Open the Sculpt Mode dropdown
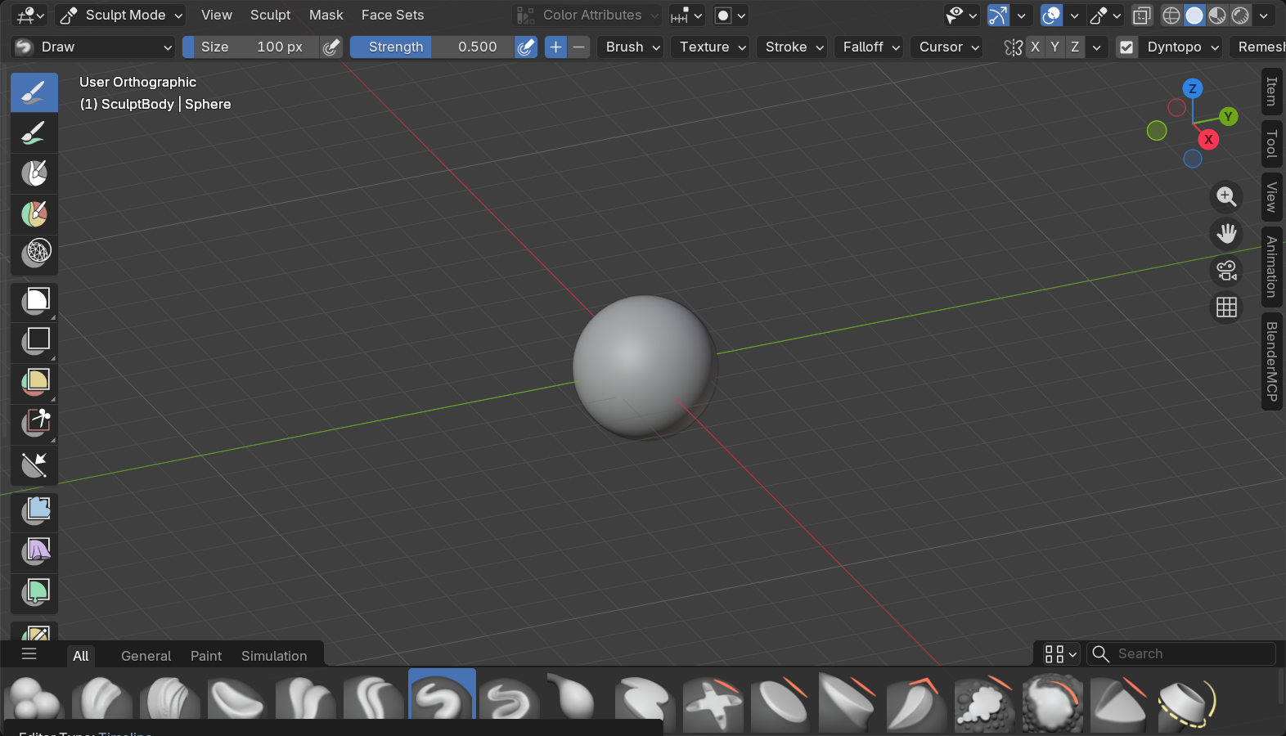The height and width of the screenshot is (736, 1286). [x=121, y=15]
